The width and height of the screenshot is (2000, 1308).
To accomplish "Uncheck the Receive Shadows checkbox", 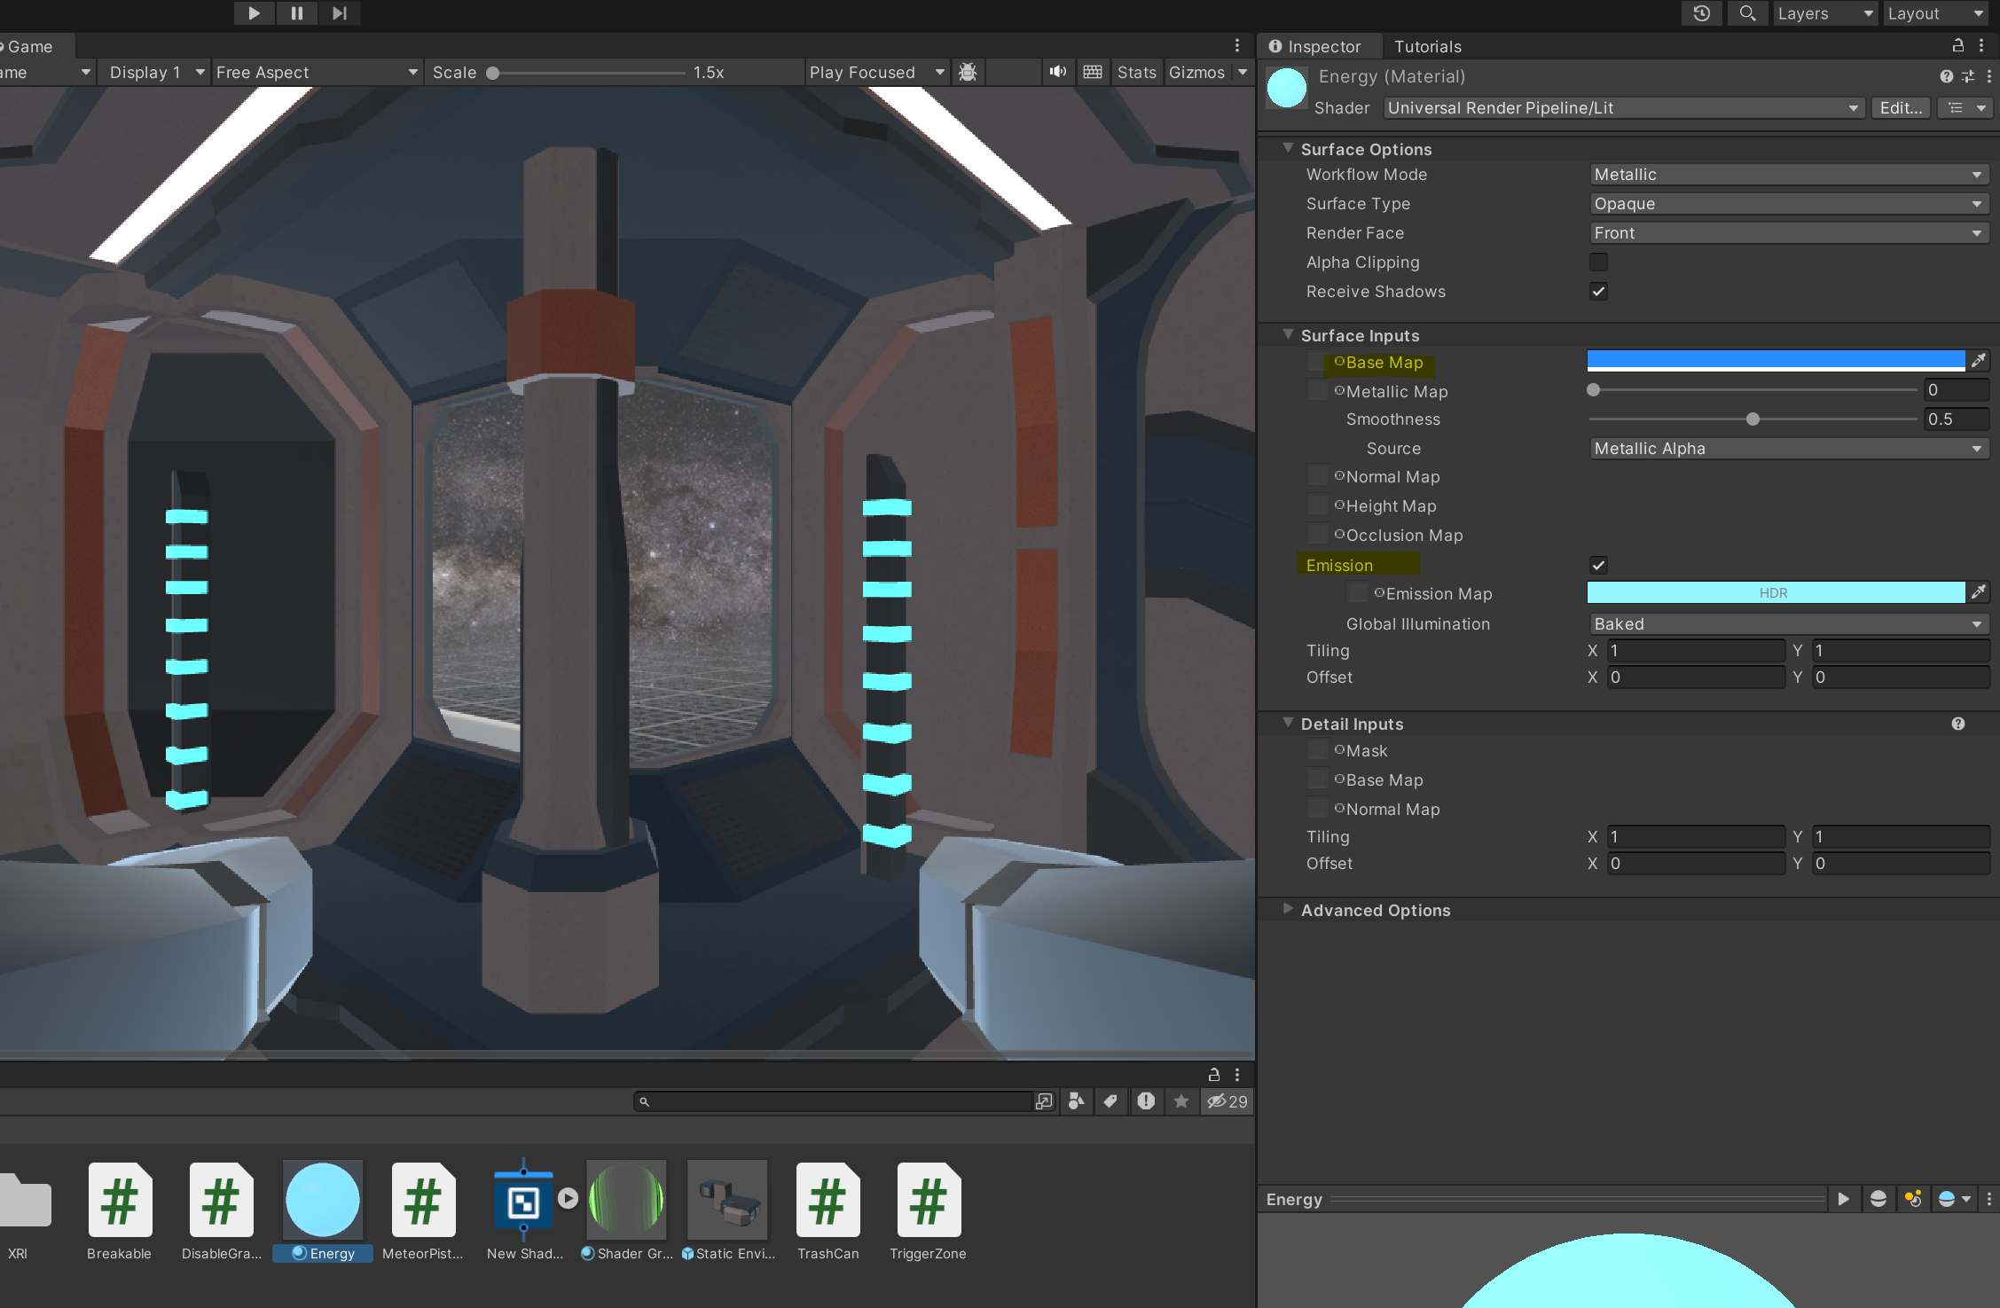I will 1598,292.
